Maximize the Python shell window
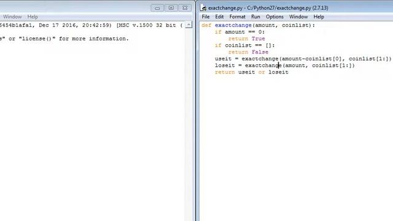This screenshot has width=393, height=221. tap(171, 8)
